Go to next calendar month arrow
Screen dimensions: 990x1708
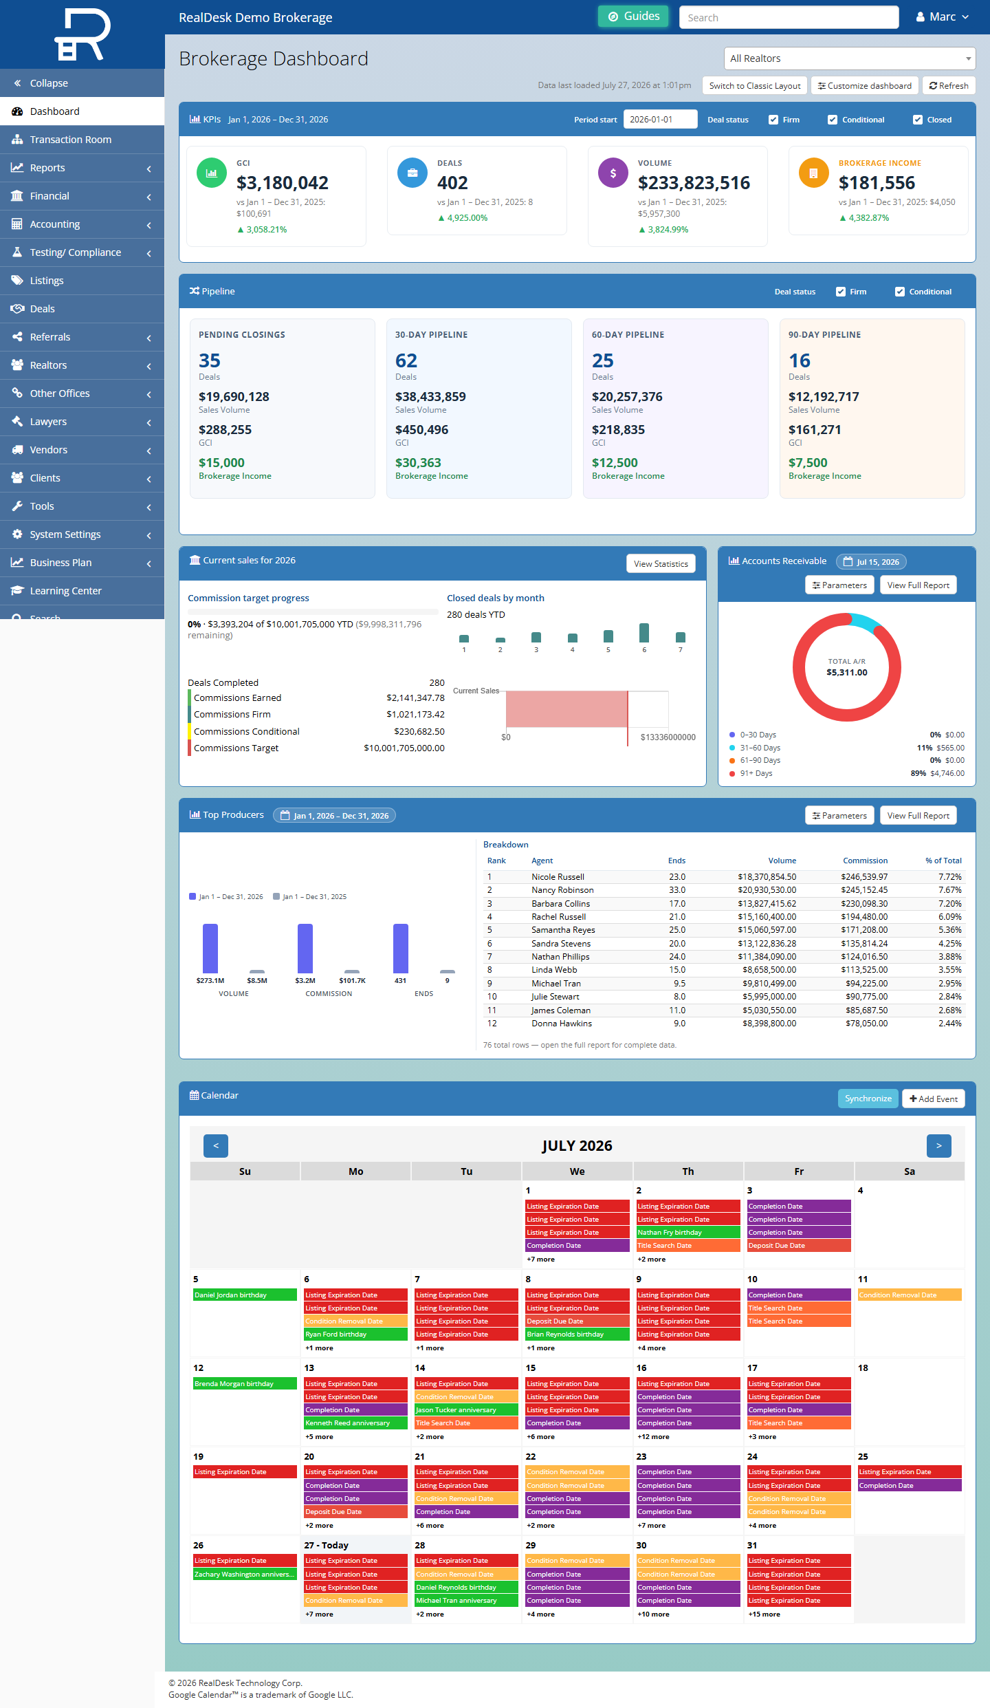tap(939, 1145)
